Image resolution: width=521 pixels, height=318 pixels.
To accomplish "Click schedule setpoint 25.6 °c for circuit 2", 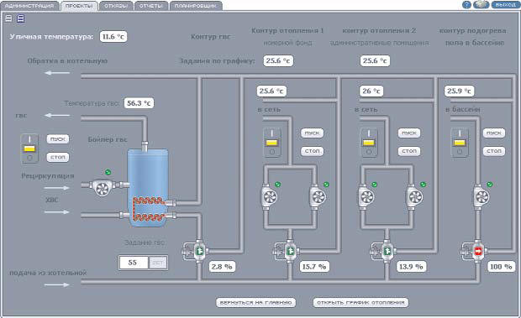I will pyautogui.click(x=375, y=60).
